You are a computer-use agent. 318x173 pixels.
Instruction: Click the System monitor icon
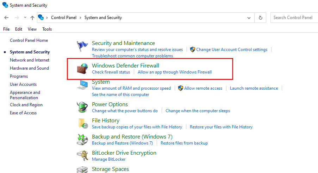coord(82,85)
